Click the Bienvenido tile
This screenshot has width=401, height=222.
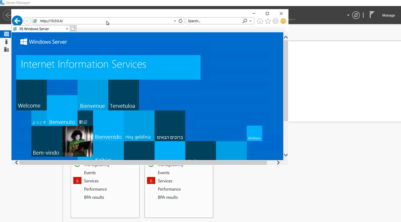point(108,126)
